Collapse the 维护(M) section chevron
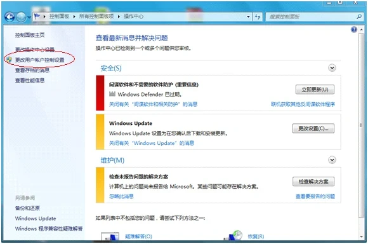The image size is (368, 244). click(332, 160)
